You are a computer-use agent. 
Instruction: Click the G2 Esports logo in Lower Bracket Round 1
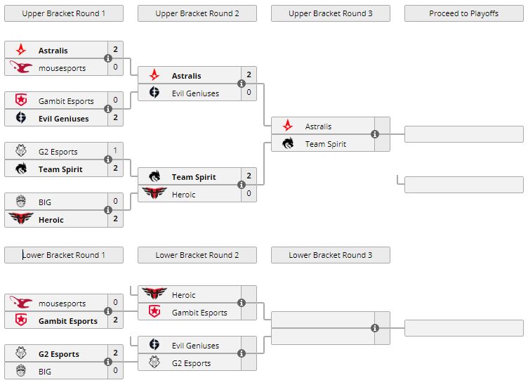[x=21, y=353]
